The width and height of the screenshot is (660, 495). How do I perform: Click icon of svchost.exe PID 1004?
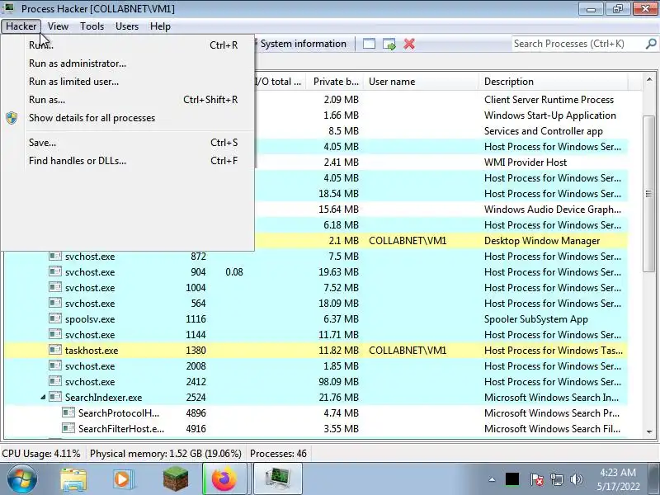pyautogui.click(x=55, y=287)
